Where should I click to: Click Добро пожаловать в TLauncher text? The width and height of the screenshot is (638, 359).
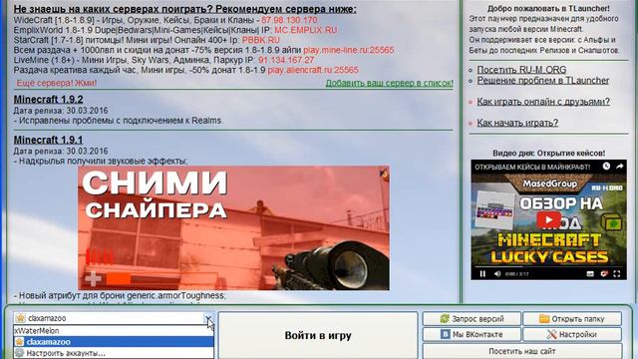(x=548, y=8)
